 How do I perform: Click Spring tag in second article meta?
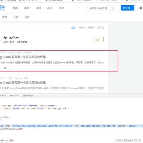point(18,78)
